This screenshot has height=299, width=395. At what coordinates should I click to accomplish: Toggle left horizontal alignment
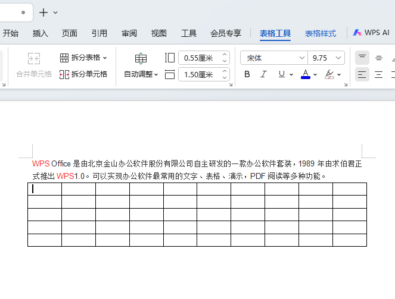[362, 74]
